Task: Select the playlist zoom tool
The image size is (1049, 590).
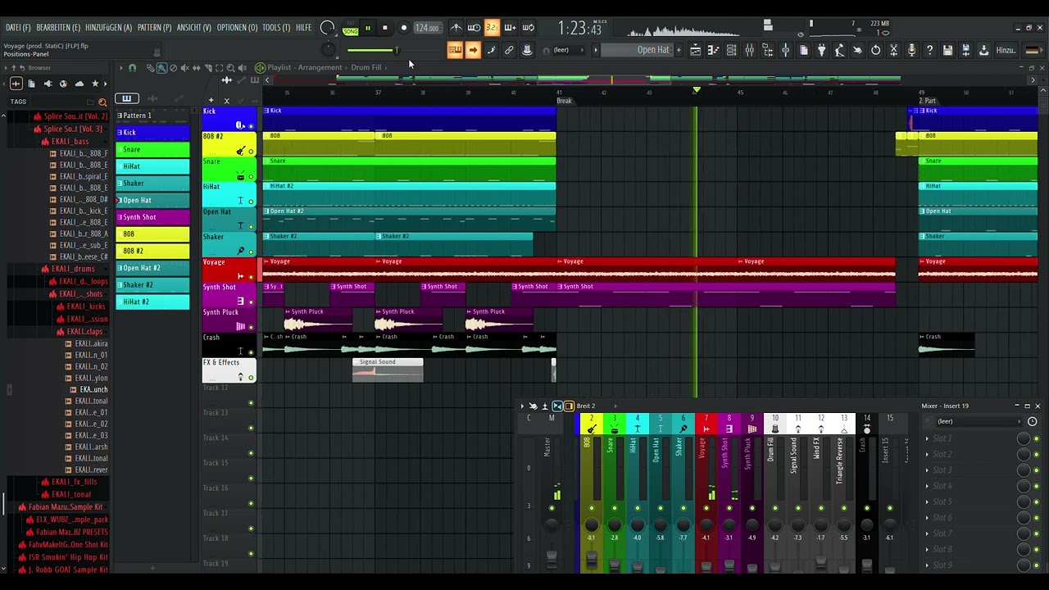Action: [x=230, y=68]
